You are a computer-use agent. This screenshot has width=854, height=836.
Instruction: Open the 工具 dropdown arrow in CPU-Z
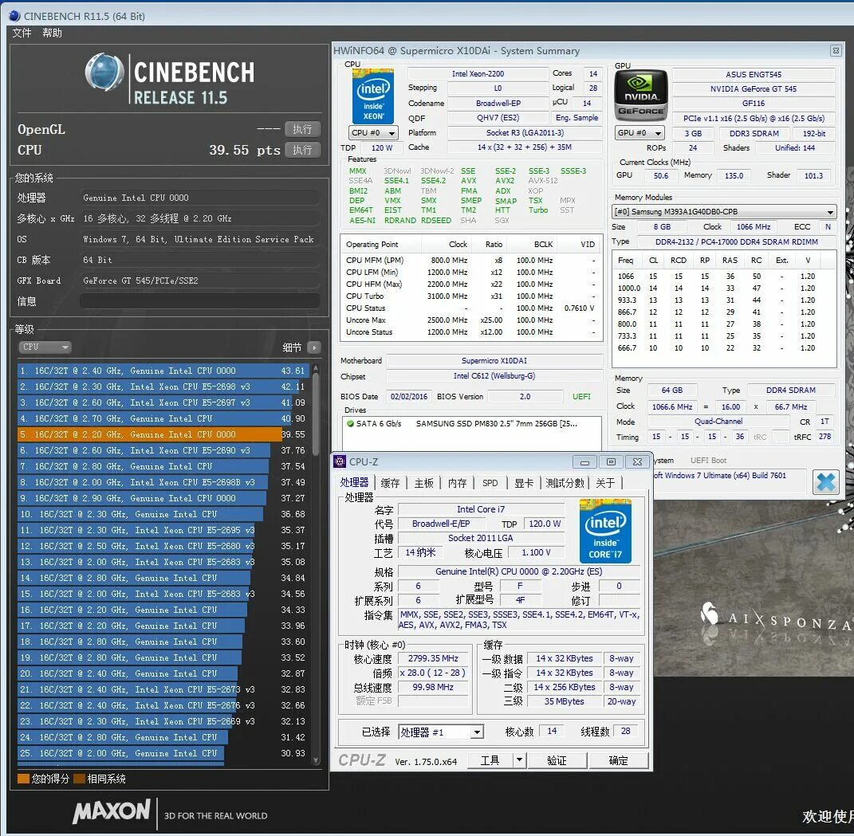pos(519,759)
